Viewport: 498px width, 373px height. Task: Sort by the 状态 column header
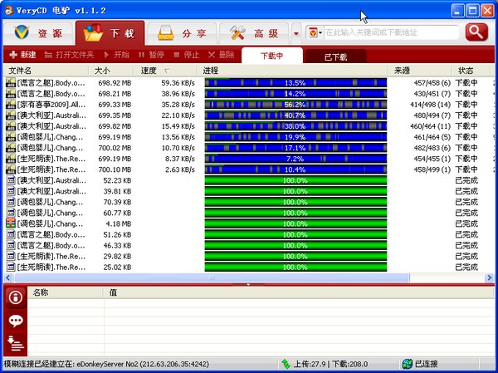(x=471, y=71)
